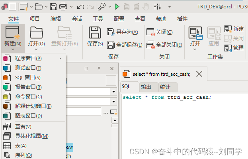Select 图表窗口(D) menu item
This screenshot has width=248, height=159.
tap(33, 116)
